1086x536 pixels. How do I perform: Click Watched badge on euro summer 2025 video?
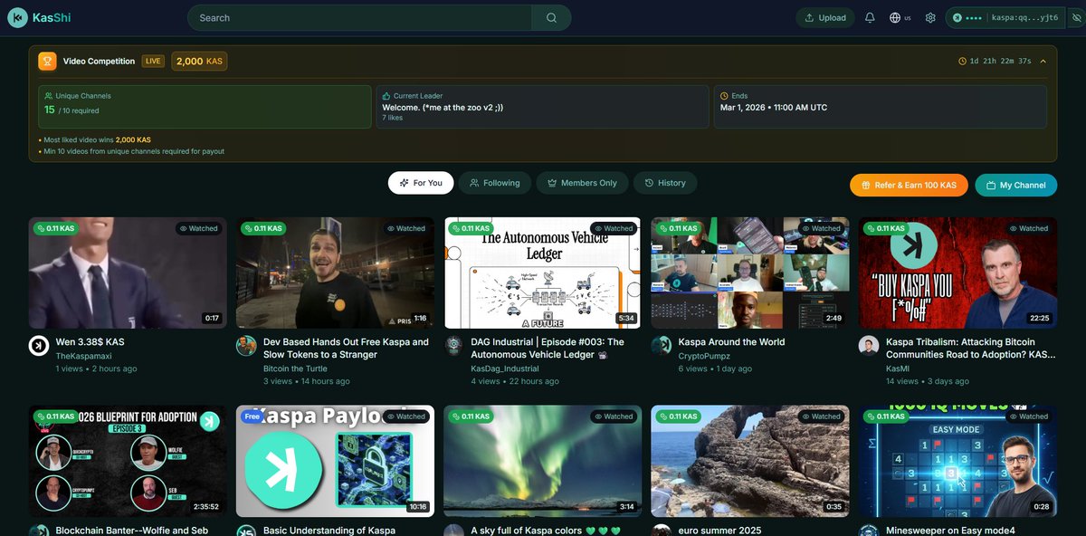click(x=820, y=416)
